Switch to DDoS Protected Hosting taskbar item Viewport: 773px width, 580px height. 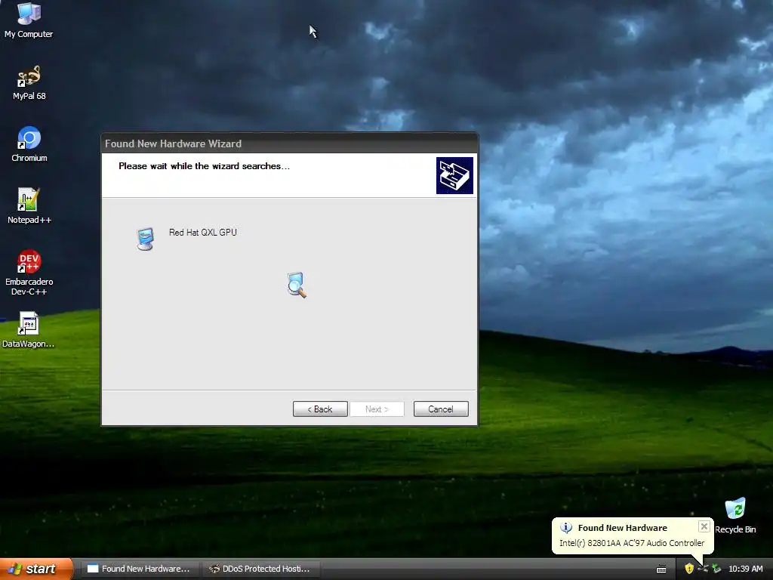click(260, 569)
